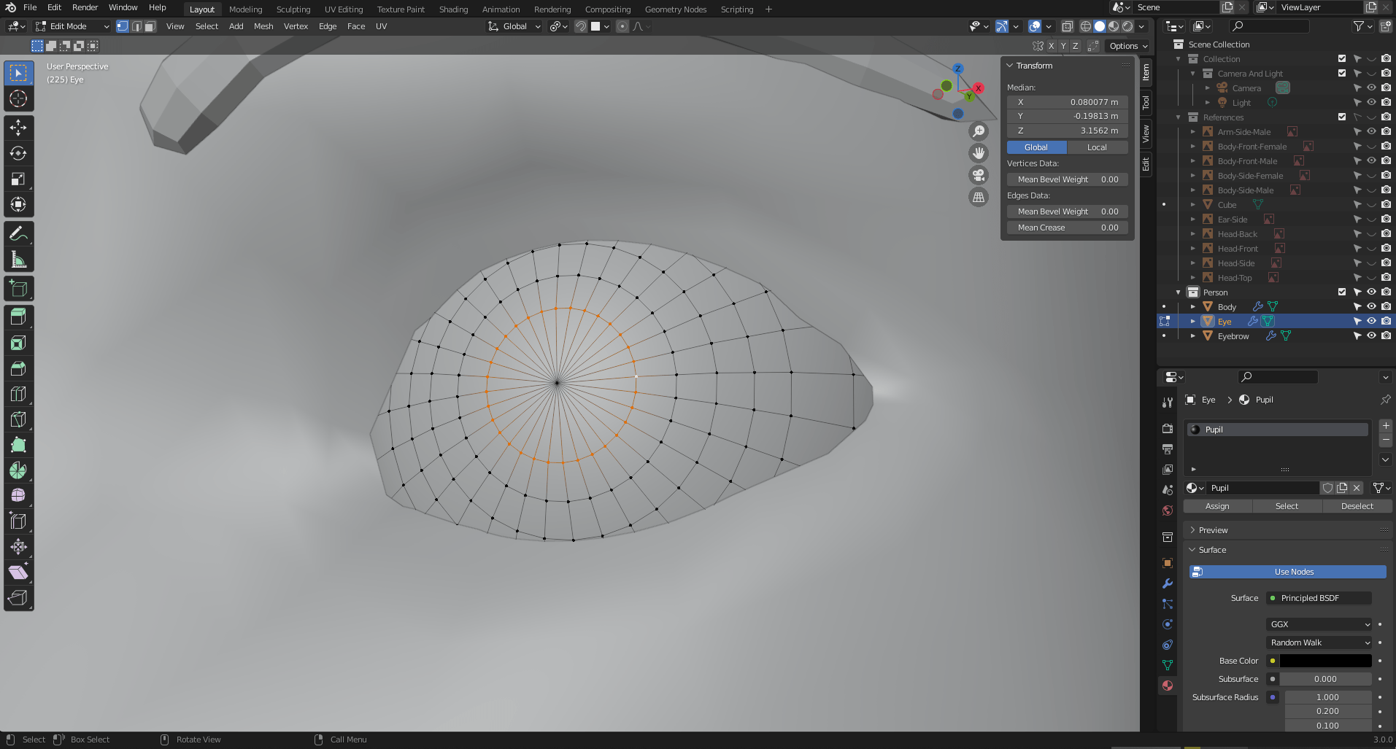
Task: Switch to the Shading workspace tab
Action: tap(453, 9)
